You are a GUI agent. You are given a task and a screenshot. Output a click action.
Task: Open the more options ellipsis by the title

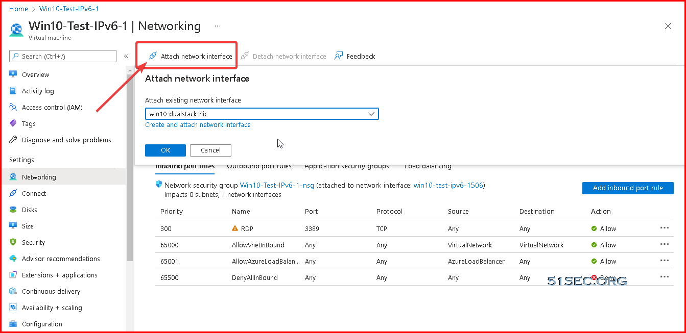coord(218,25)
